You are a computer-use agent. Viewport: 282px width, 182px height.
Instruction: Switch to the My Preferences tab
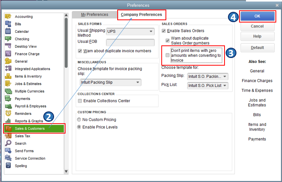click(x=95, y=14)
